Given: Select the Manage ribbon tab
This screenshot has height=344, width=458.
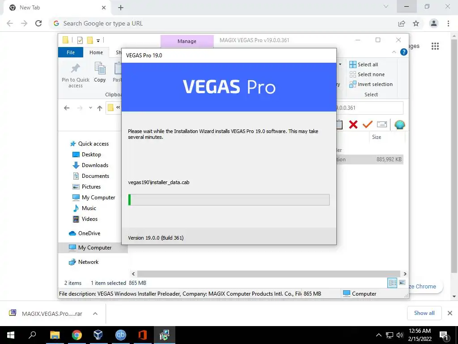Looking at the screenshot, I should (x=187, y=41).
